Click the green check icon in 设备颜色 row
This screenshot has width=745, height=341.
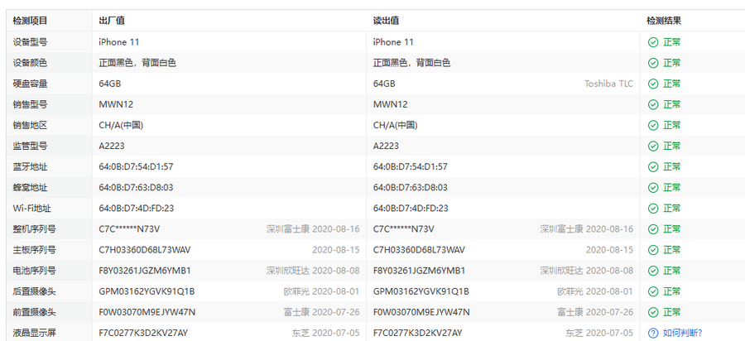[653, 63]
